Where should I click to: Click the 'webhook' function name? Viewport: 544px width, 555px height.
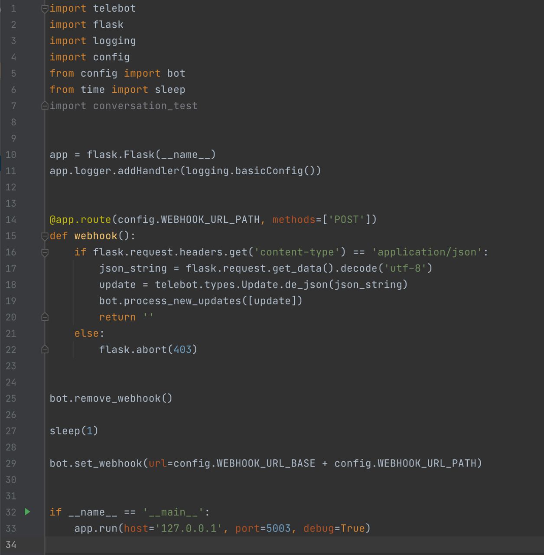(x=96, y=236)
